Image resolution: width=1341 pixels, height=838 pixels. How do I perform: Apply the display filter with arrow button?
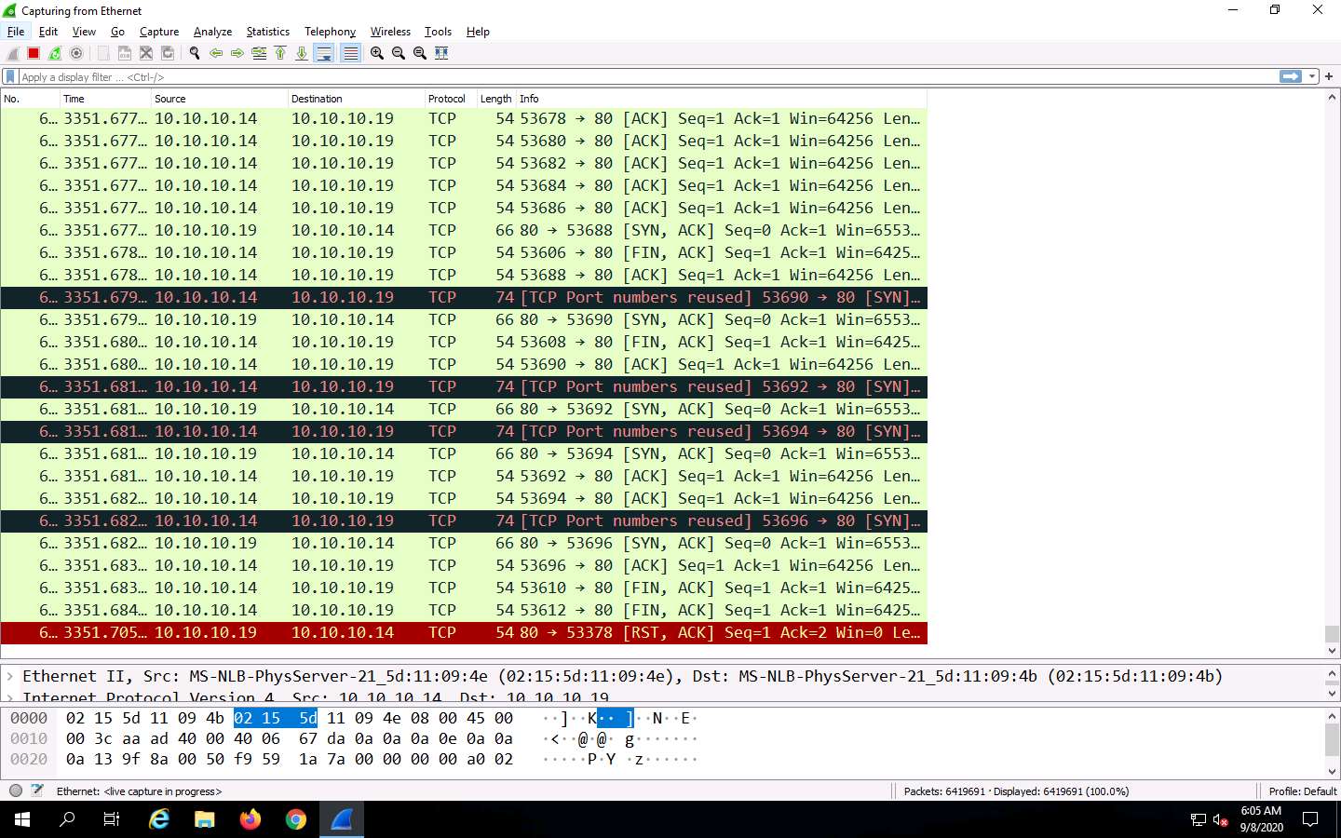pos(1290,76)
